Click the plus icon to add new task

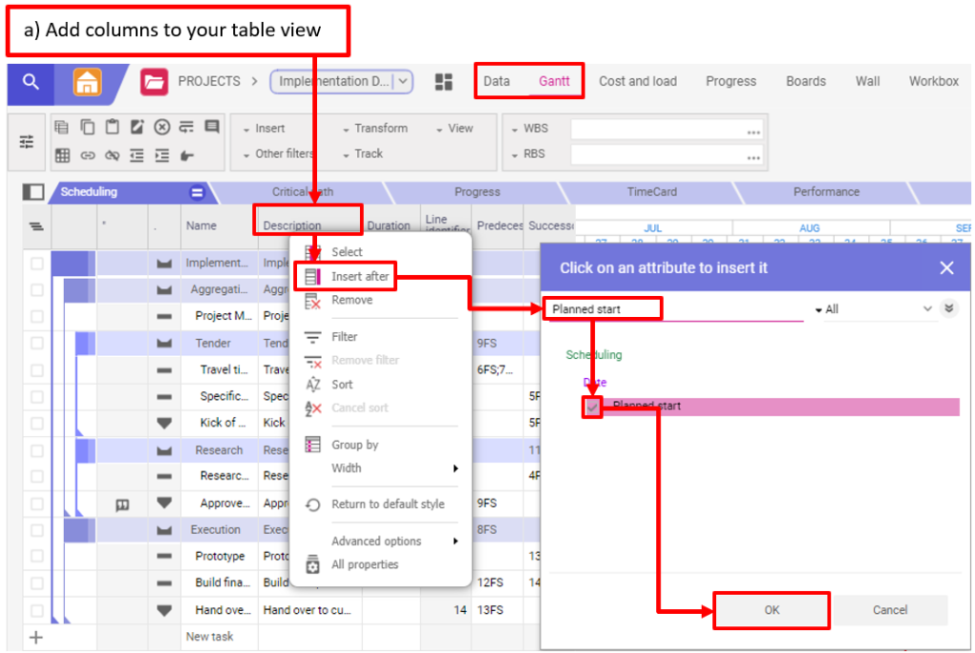point(36,637)
